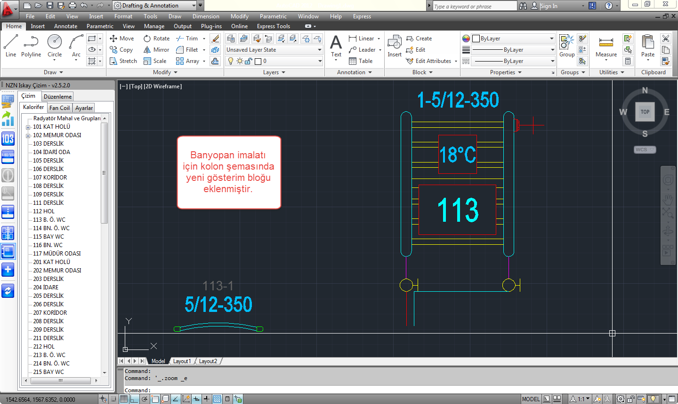Toggle Ortho Mode in the status bar
Image resolution: width=678 pixels, height=404 pixels.
[134, 399]
